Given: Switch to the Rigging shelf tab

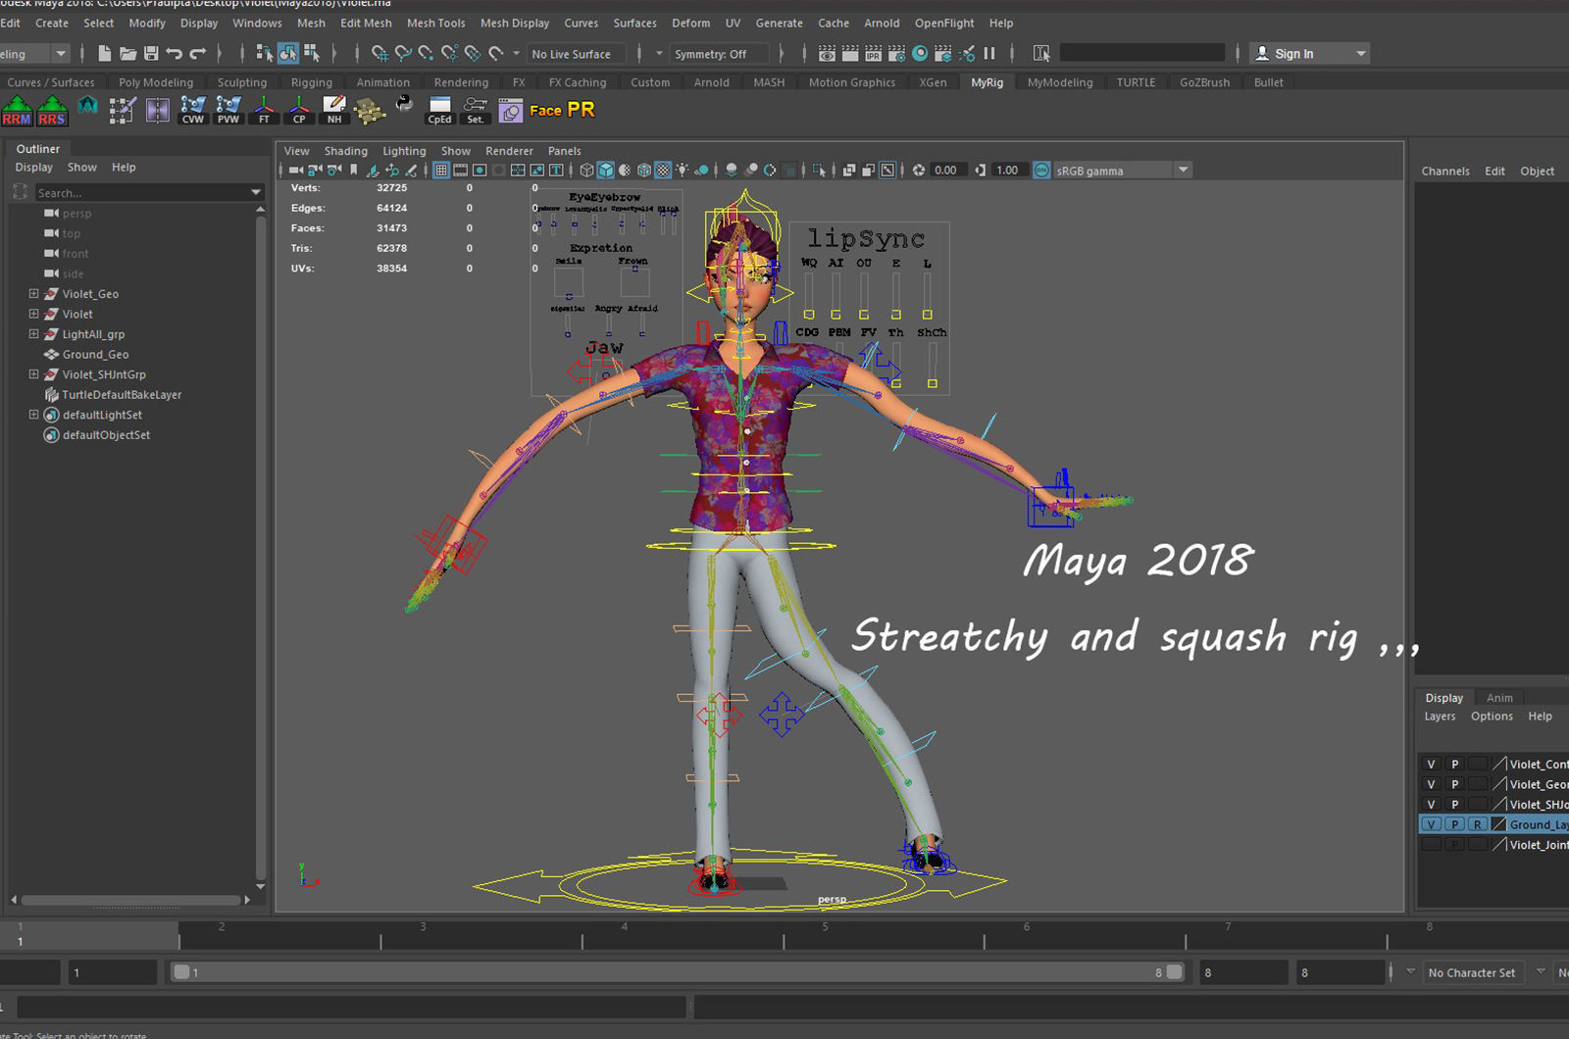Looking at the screenshot, I should (x=312, y=82).
